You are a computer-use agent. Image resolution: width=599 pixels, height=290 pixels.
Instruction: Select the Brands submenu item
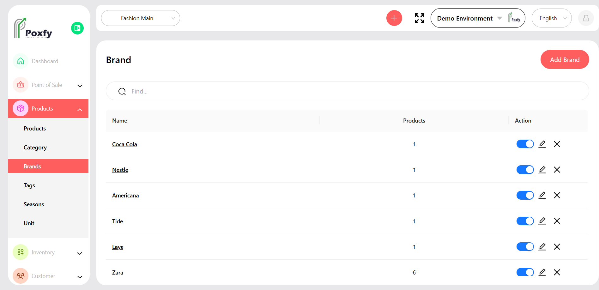48,166
